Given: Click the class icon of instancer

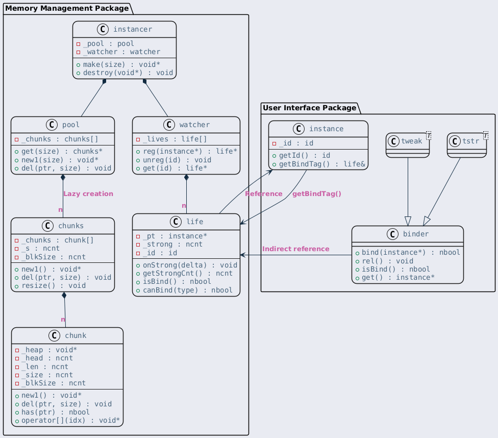Looking at the screenshot, I should tap(103, 29).
